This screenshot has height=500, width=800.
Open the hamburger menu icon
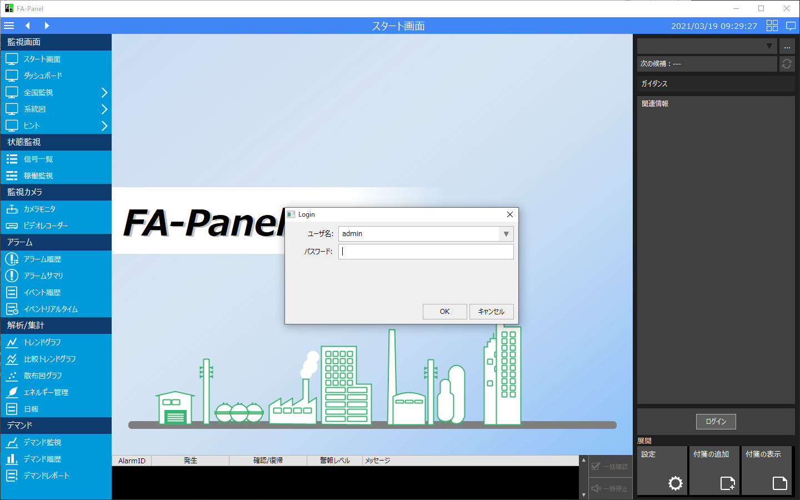[x=9, y=26]
